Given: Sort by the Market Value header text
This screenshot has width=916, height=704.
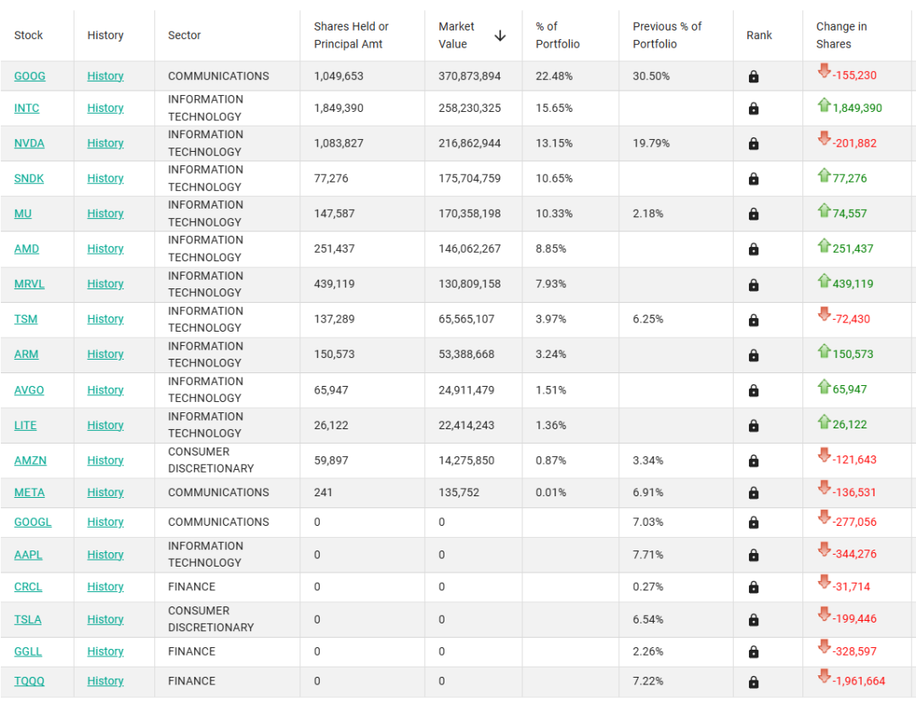Looking at the screenshot, I should [x=456, y=35].
